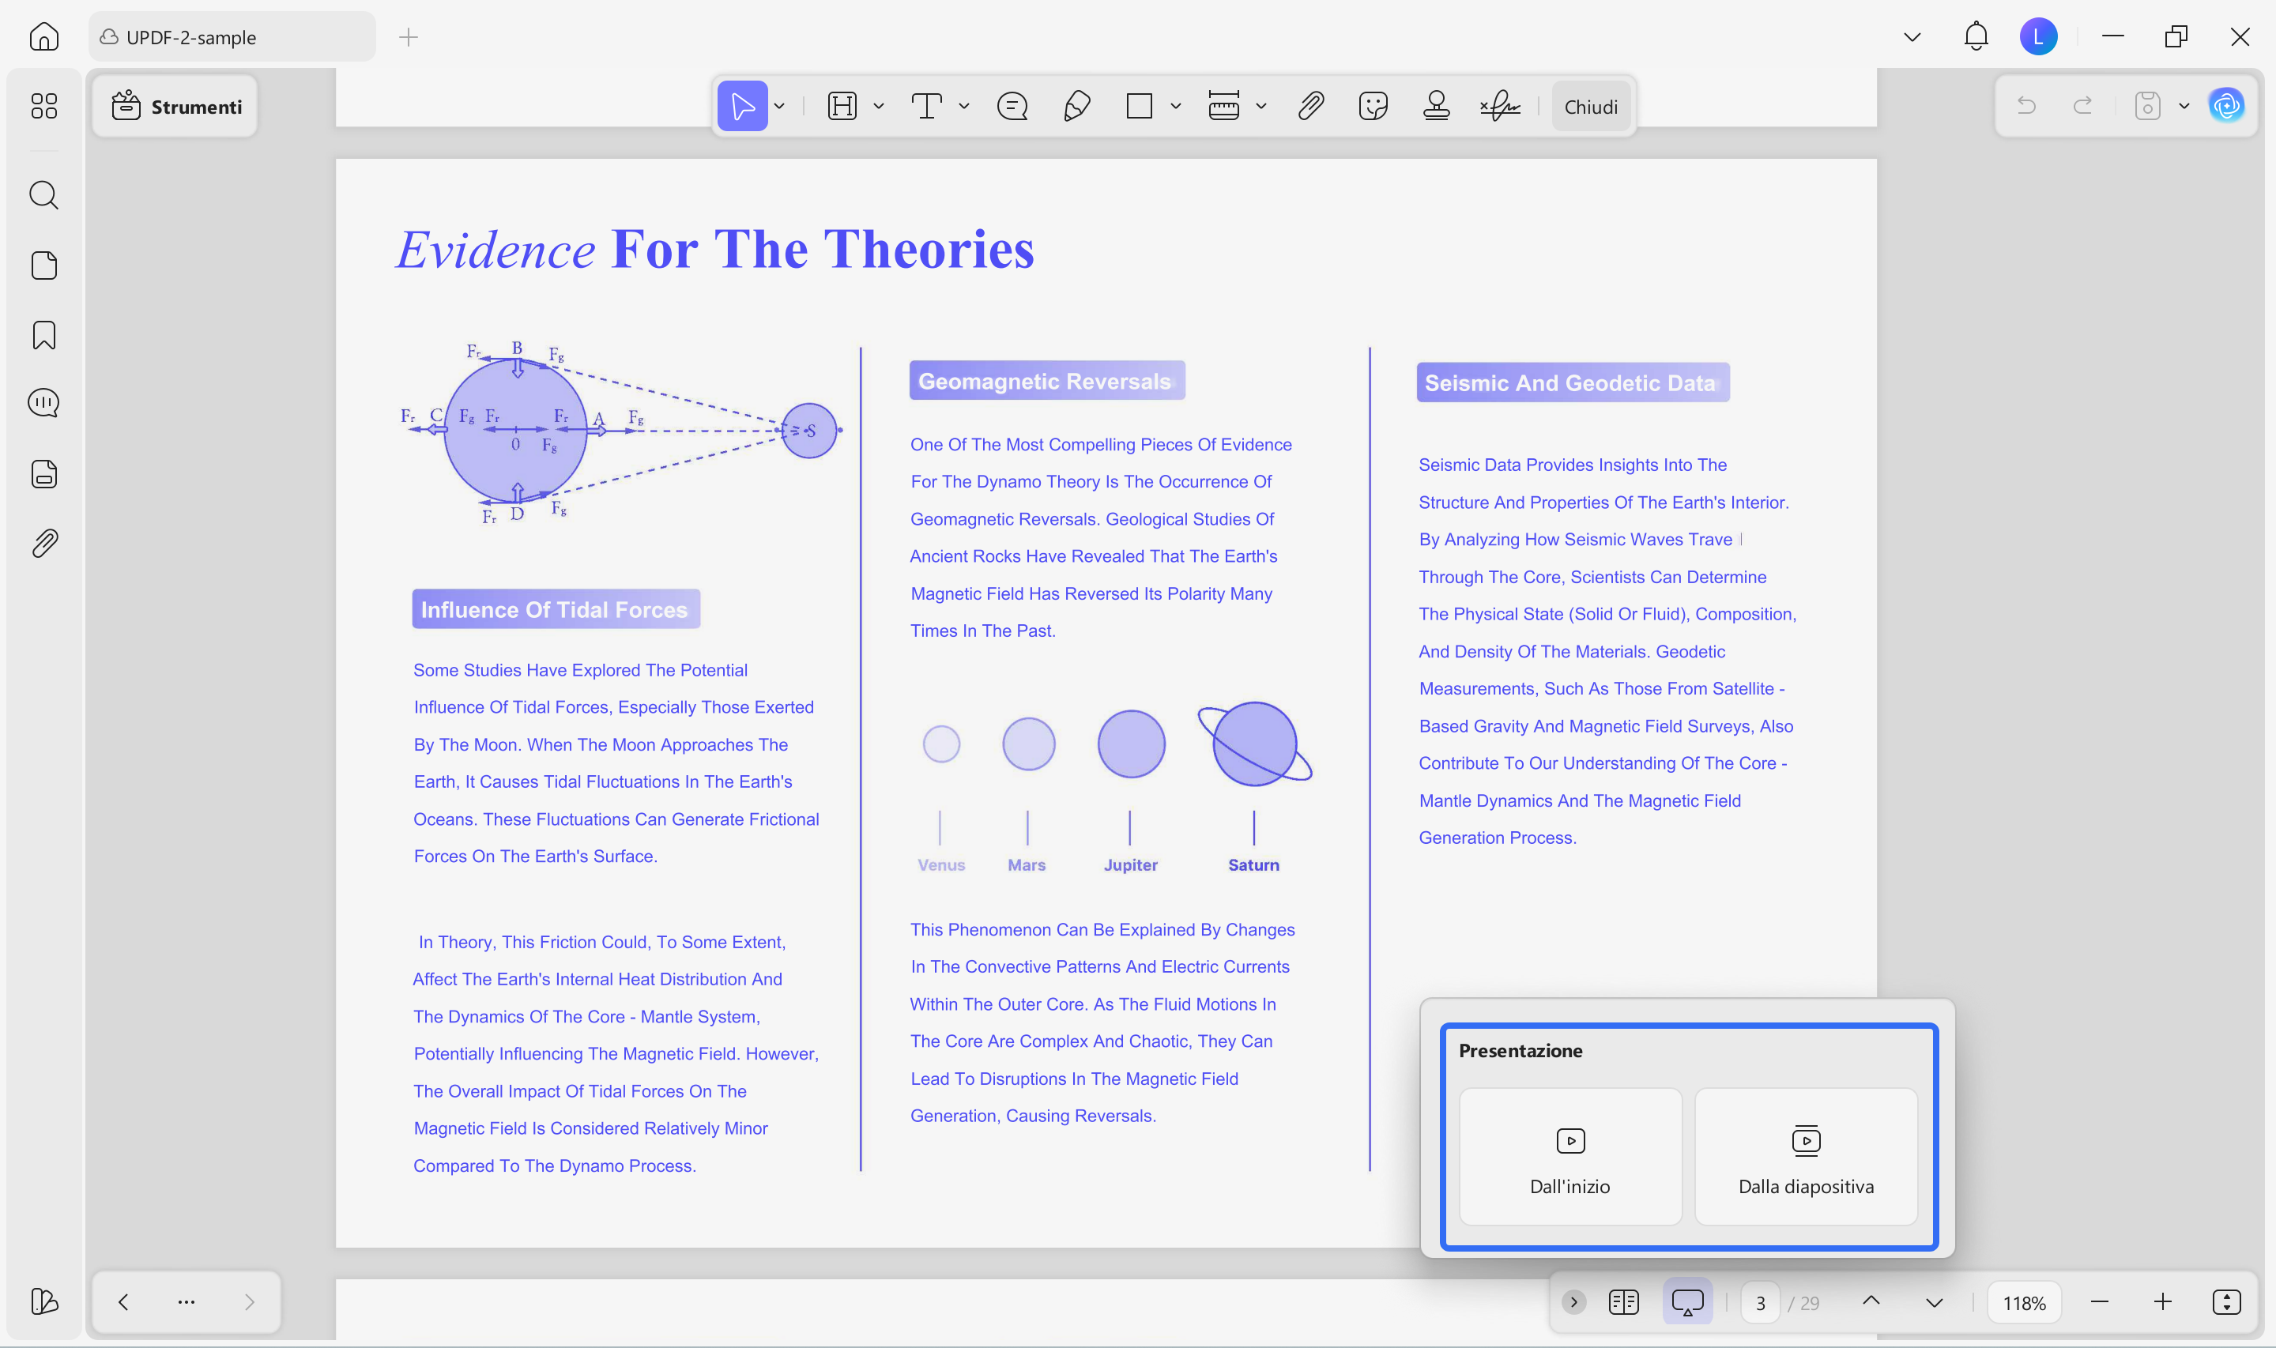Select the measurement ruler tool

1223,107
